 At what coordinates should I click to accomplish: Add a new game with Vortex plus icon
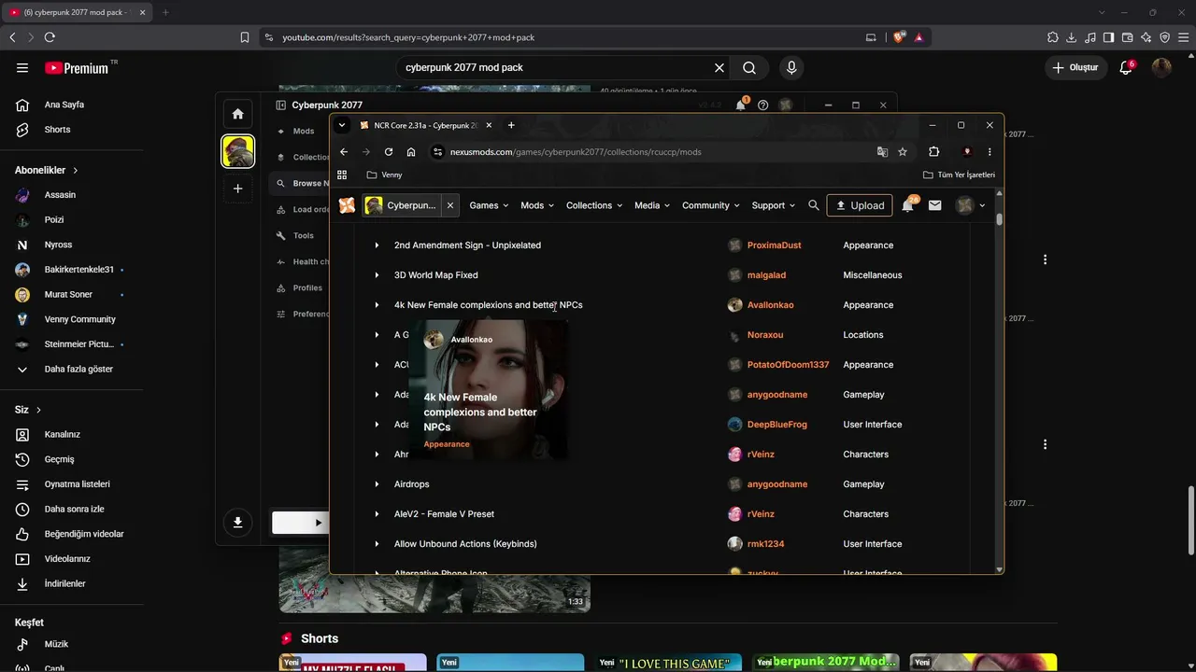237,189
